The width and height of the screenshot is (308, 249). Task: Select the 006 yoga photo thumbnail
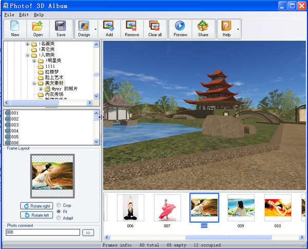pyautogui.click(x=130, y=207)
